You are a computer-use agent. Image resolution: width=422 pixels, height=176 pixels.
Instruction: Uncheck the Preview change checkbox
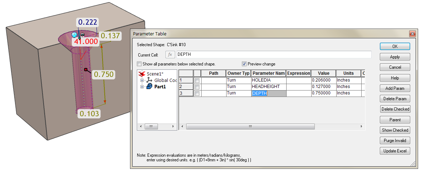244,64
